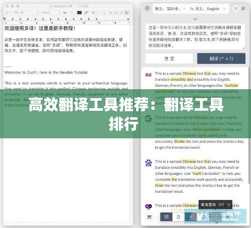Click the round app logo icon beside the pin

pyautogui.click(x=235, y=9)
